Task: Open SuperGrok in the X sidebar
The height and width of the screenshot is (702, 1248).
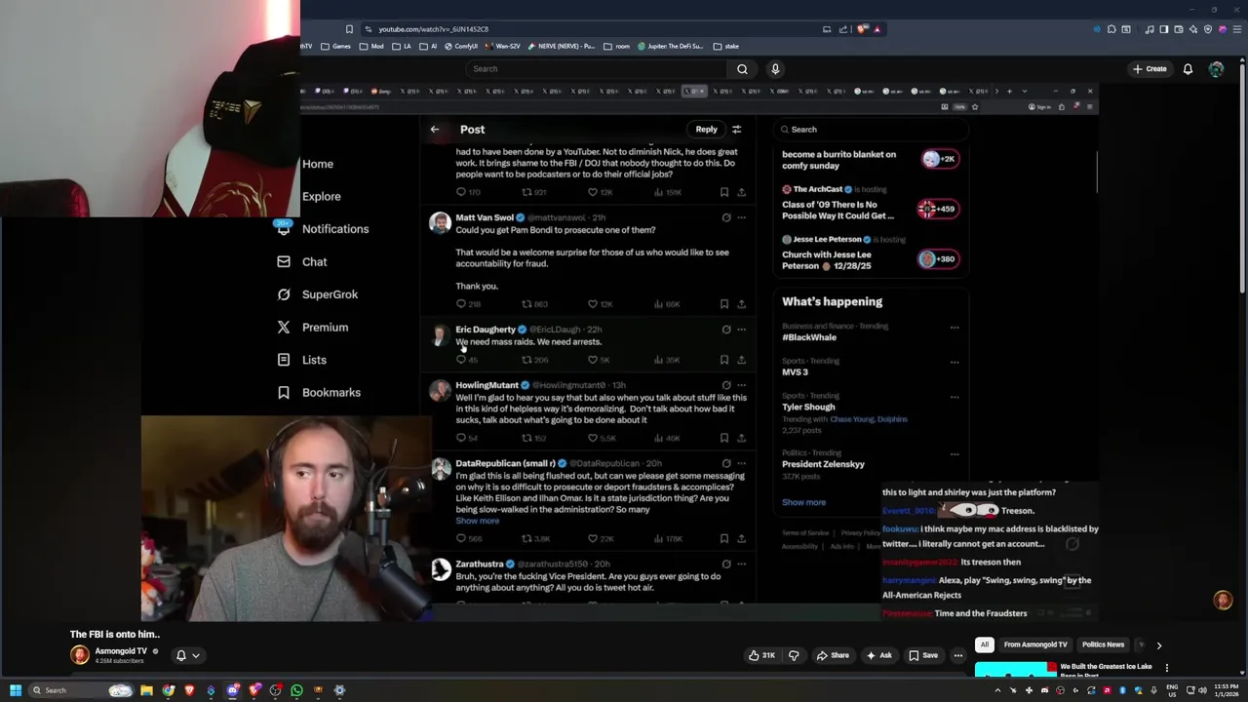Action: [318, 294]
